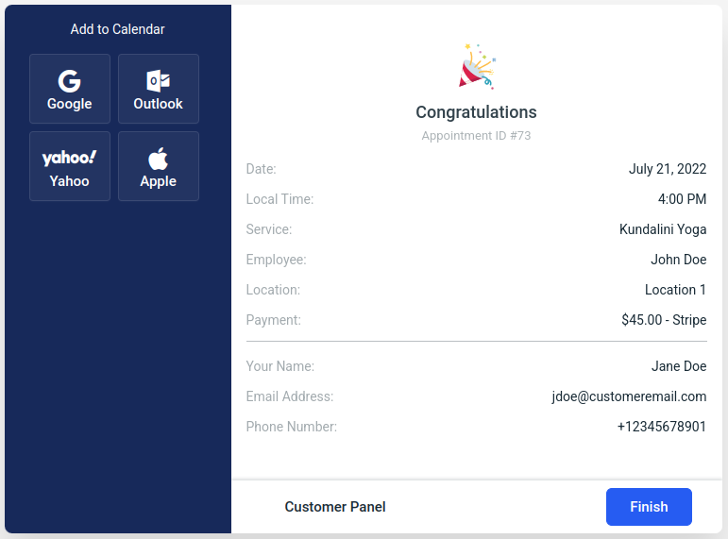
Task: Select the July 21, 2022 date value
Action: [x=668, y=169]
